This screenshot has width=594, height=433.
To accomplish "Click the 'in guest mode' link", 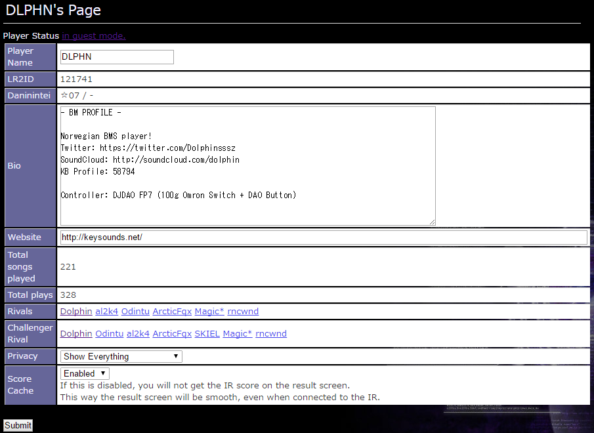I will [x=94, y=36].
